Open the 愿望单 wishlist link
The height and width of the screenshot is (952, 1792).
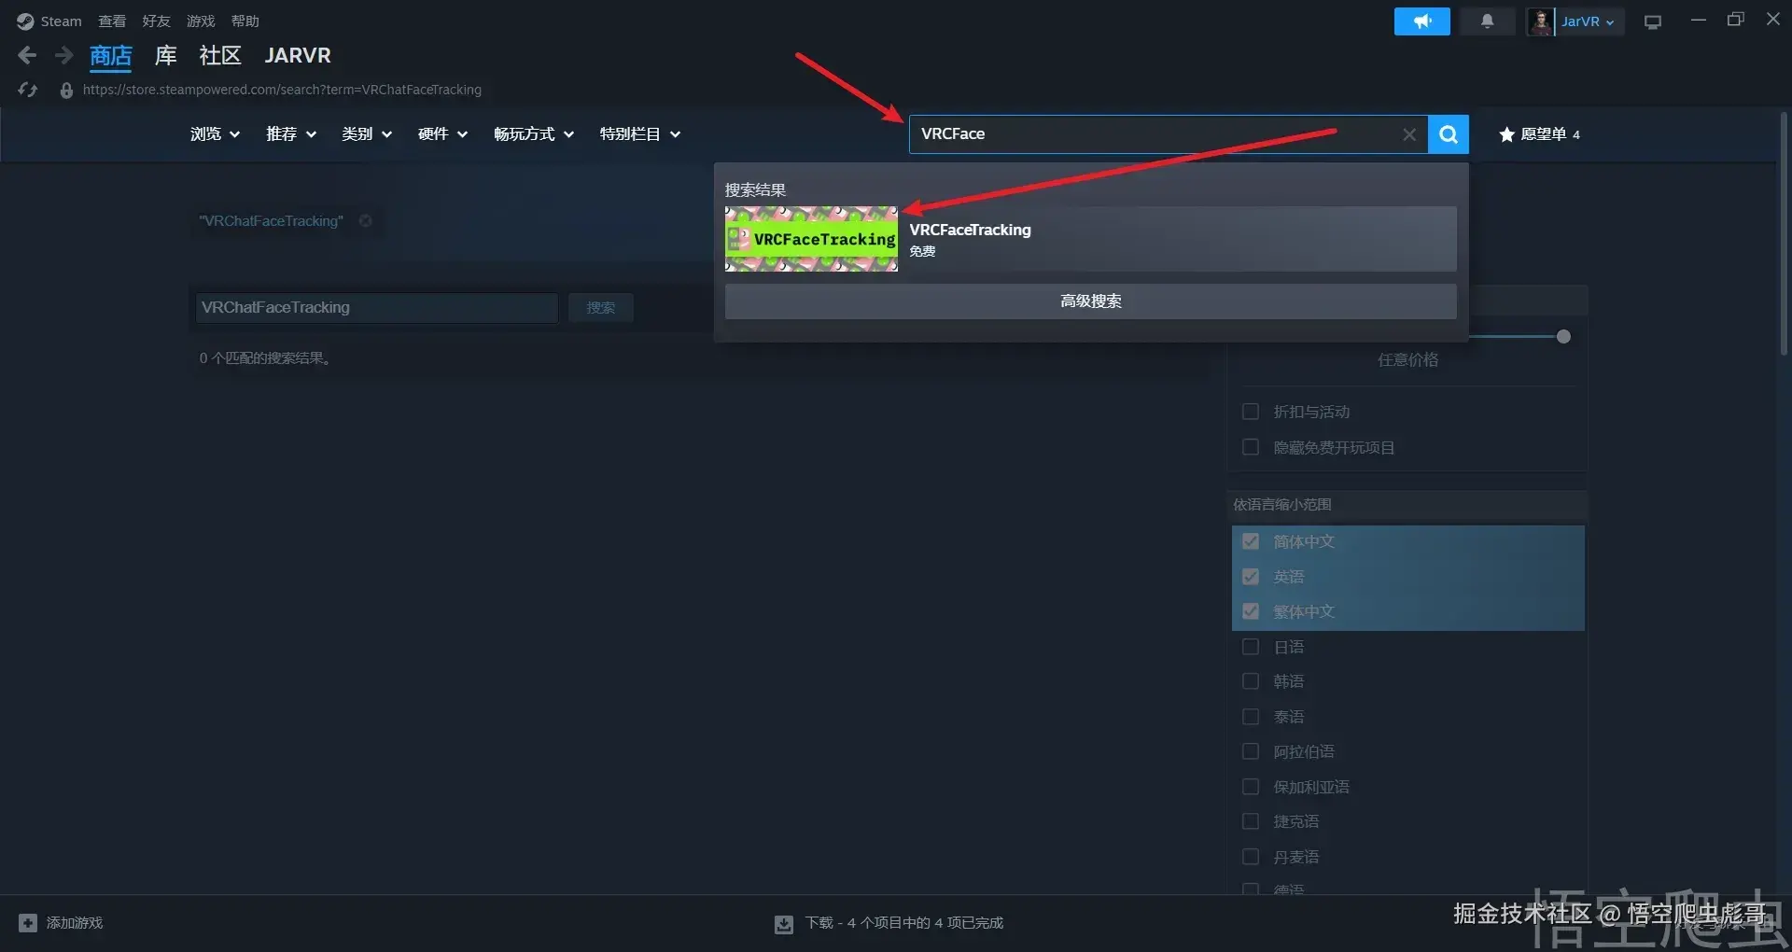pyautogui.click(x=1544, y=134)
